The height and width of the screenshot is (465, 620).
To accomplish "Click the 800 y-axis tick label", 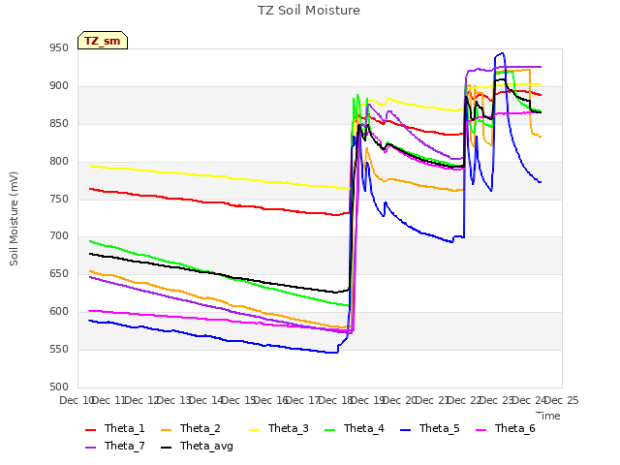I will (59, 162).
